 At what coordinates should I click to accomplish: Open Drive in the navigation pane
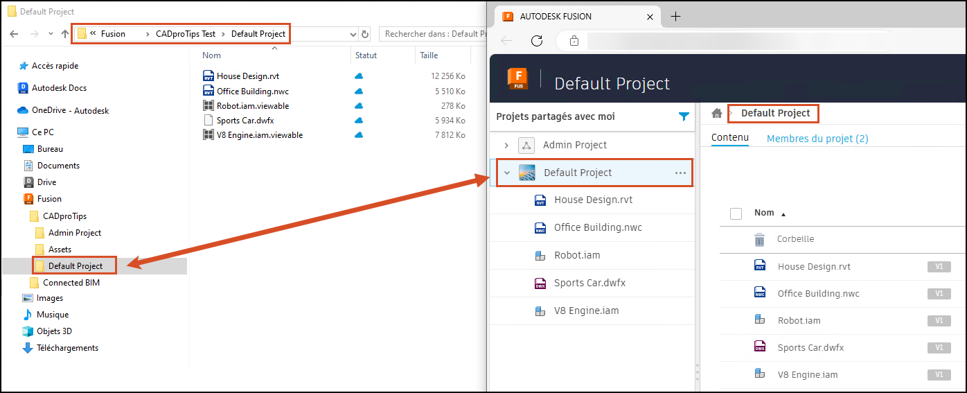46,182
